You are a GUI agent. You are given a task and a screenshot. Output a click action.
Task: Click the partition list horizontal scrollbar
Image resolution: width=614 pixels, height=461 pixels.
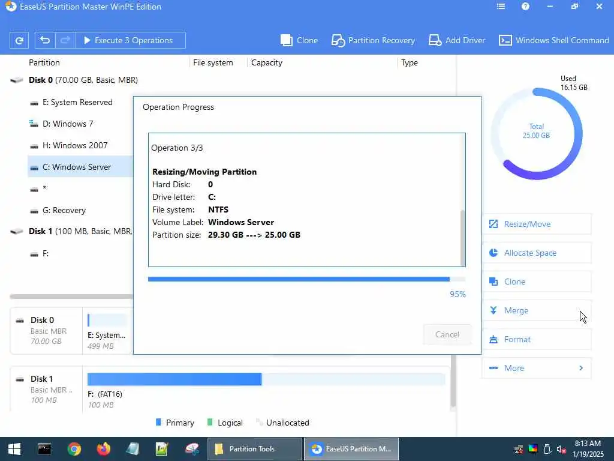[71, 297]
